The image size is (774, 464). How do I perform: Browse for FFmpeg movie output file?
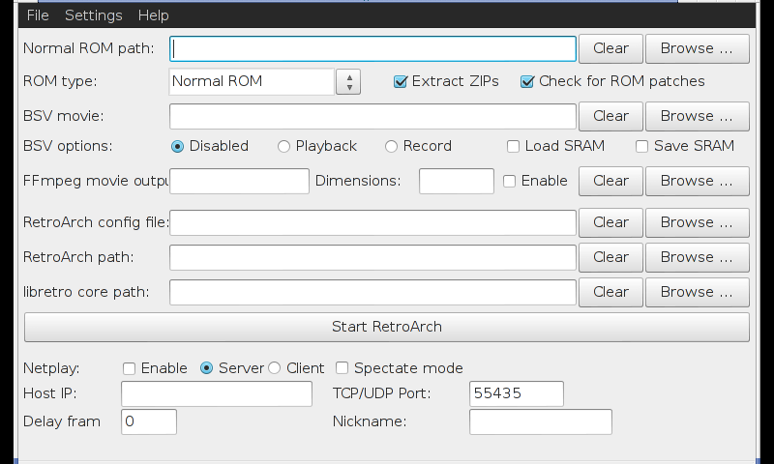(x=697, y=181)
